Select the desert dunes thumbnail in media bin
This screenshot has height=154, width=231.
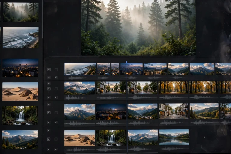(x=20, y=91)
